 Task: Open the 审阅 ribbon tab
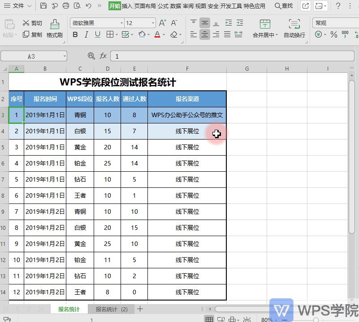click(188, 6)
